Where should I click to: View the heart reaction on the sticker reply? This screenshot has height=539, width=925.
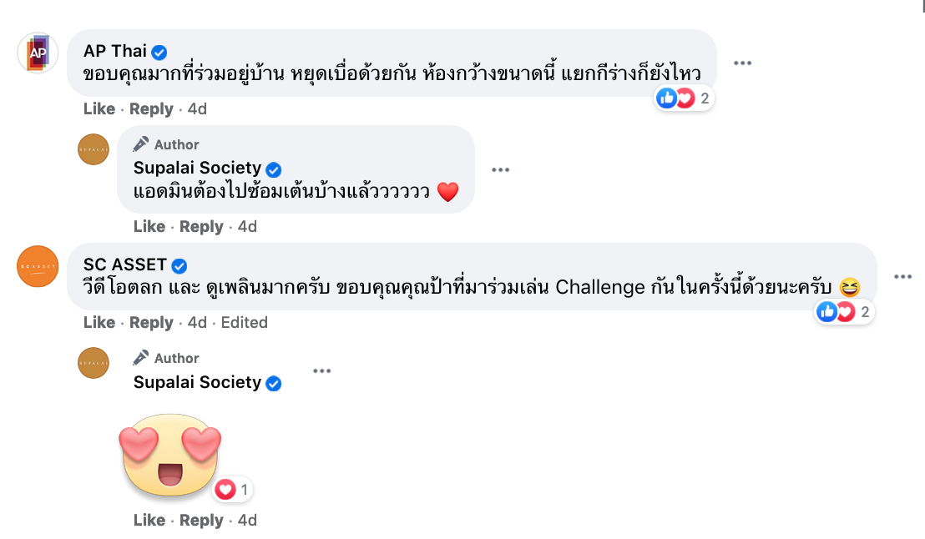coord(232,490)
